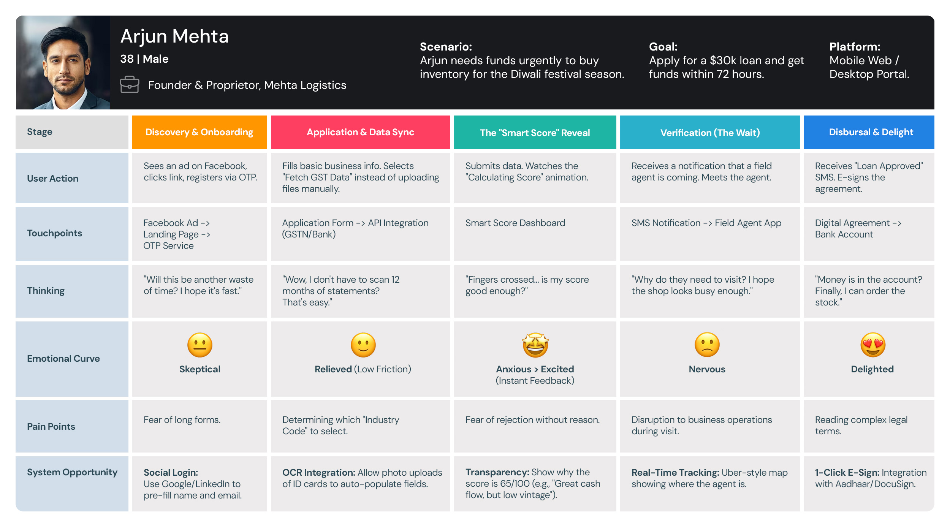Select the Pain Points row label
The image size is (950, 527).
click(51, 427)
